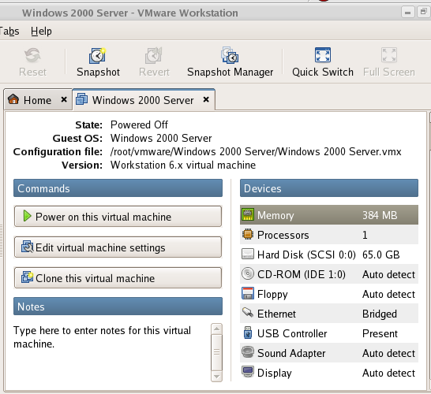
Task: Open Snapshot Manager from toolbar
Action: 230,55
